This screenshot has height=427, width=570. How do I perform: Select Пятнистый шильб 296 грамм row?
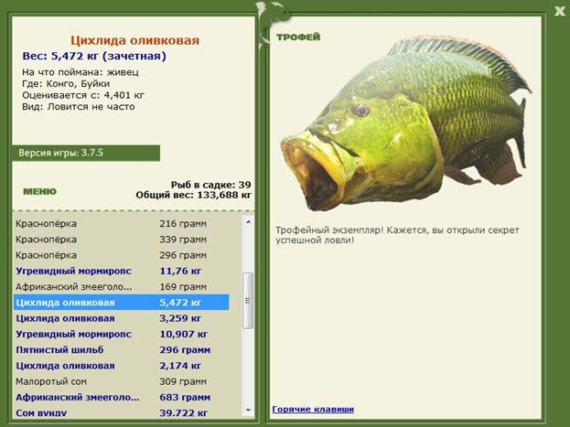coord(122,350)
